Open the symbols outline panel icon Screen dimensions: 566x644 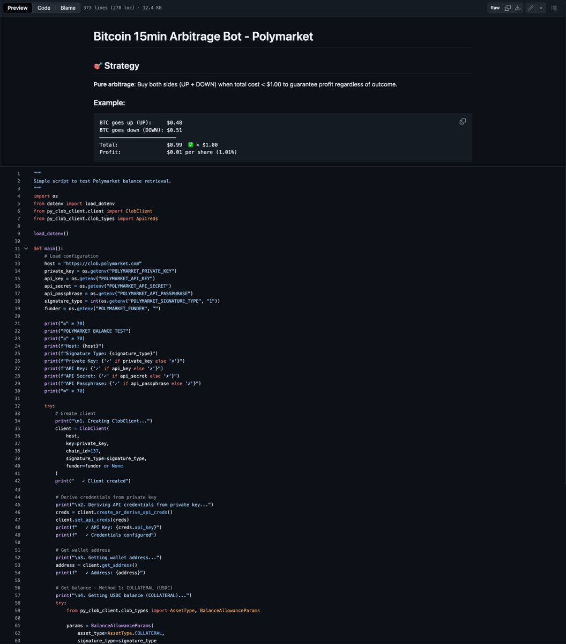click(554, 8)
